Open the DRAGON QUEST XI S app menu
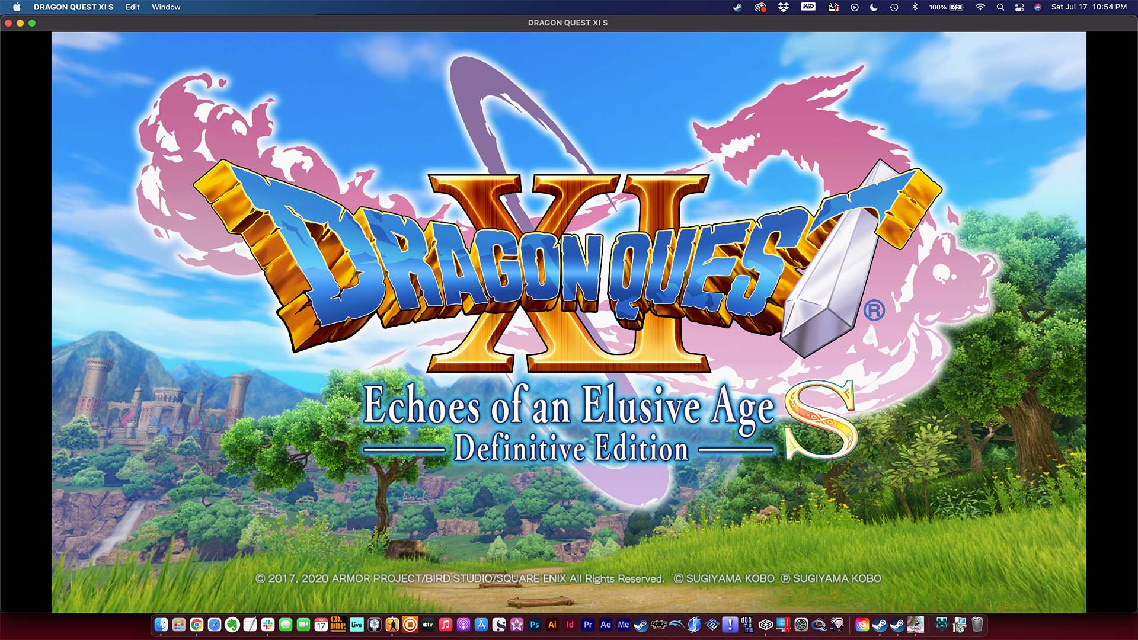Viewport: 1138px width, 640px height. pos(73,7)
